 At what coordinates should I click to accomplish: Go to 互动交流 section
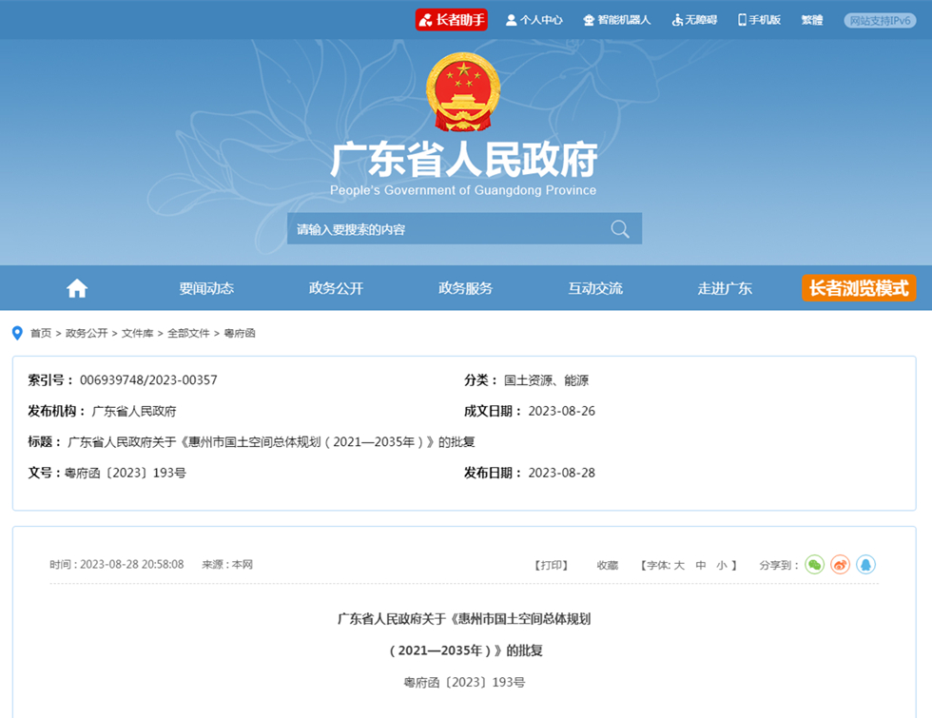[x=595, y=288]
